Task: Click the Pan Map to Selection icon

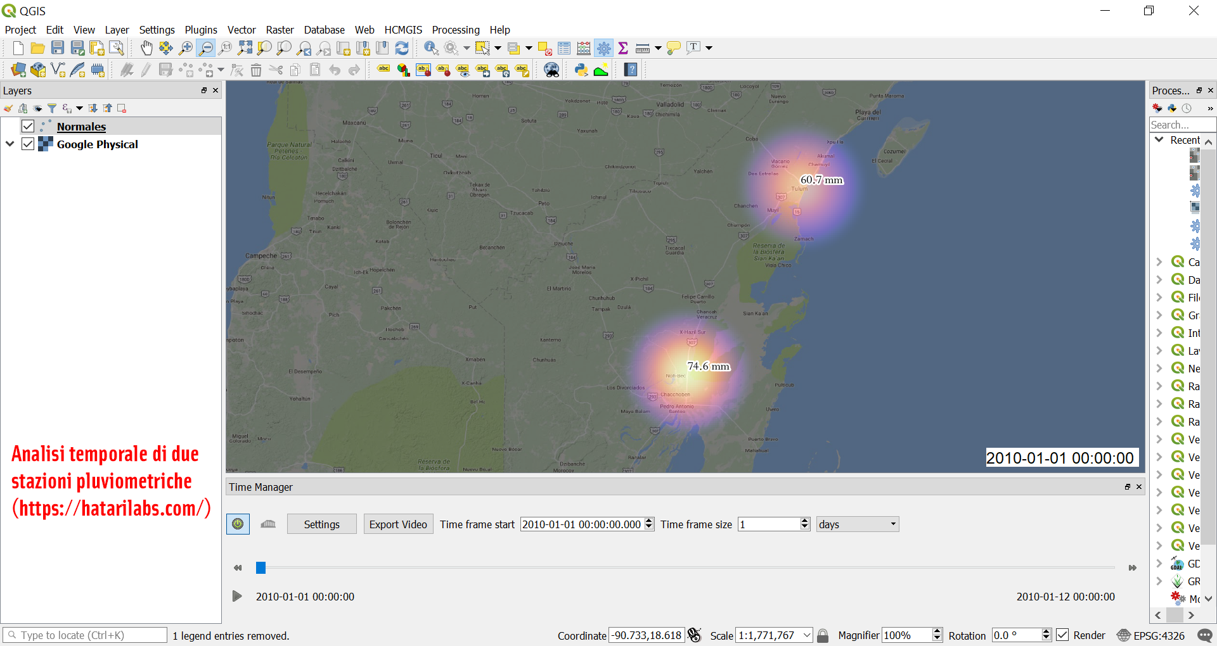Action: pos(166,48)
